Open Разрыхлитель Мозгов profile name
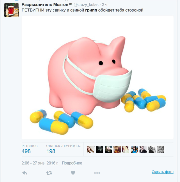180x182 pixels. click(x=47, y=5)
